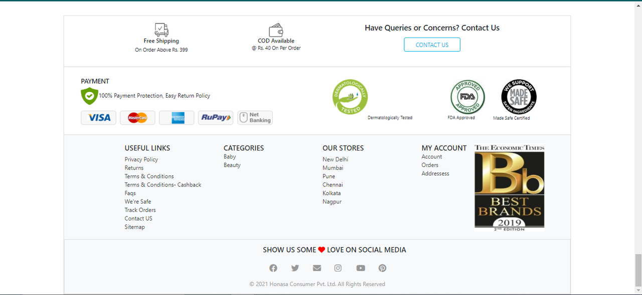Open the Addressess link

(435, 173)
